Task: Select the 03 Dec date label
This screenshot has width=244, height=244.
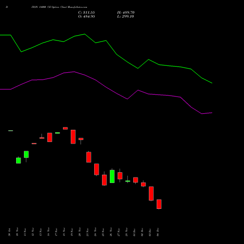Action: coord(150,232)
